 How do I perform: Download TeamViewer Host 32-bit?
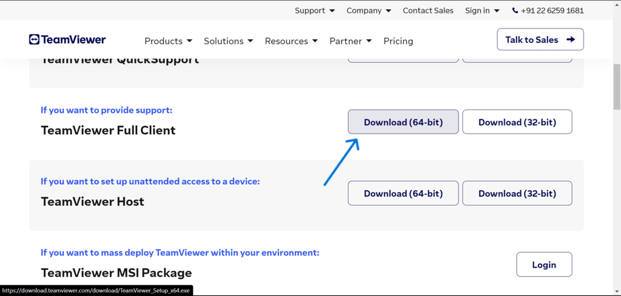(x=517, y=194)
